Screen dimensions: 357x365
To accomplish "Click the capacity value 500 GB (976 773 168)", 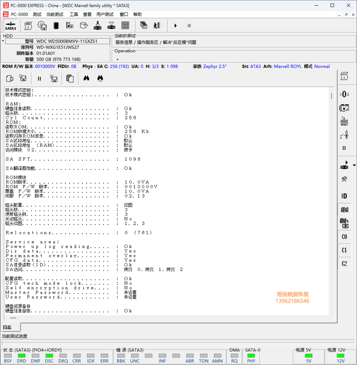I will 58,60.
